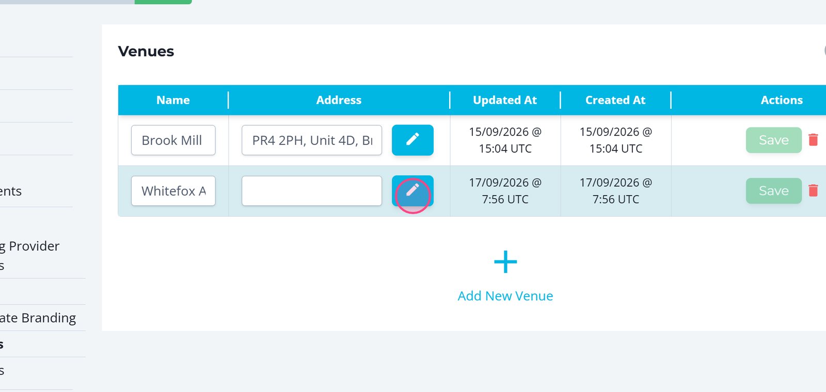Click the Add New Venue link
Image resolution: width=826 pixels, height=392 pixels.
505,296
